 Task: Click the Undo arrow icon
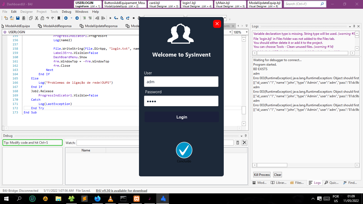click(x=48, y=18)
